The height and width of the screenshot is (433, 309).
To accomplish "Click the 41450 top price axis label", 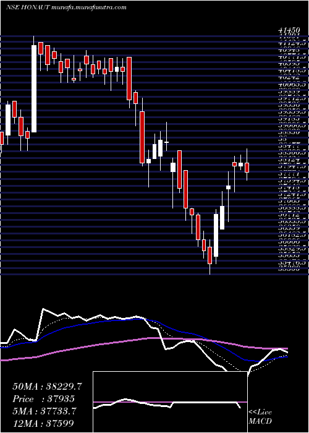I will coord(289,30).
